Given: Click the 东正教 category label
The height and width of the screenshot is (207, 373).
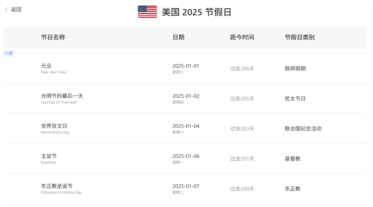Looking at the screenshot, I should point(293,189).
